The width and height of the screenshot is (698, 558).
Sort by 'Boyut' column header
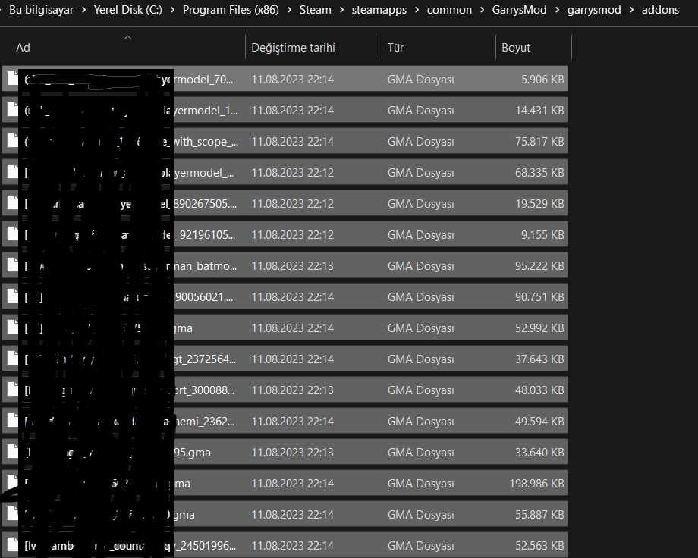[x=533, y=47]
